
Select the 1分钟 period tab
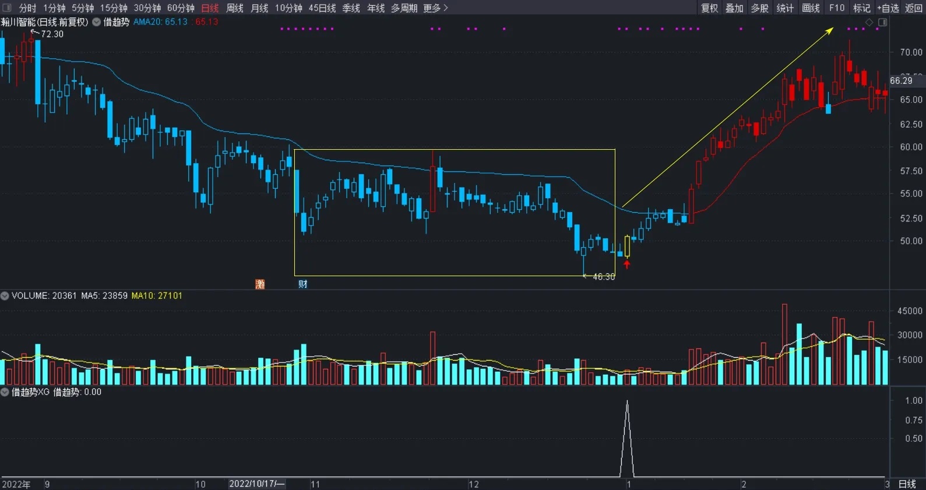tap(54, 8)
